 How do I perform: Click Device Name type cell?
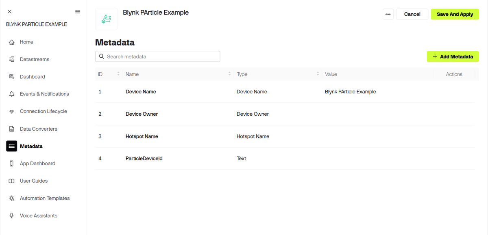[x=252, y=92]
